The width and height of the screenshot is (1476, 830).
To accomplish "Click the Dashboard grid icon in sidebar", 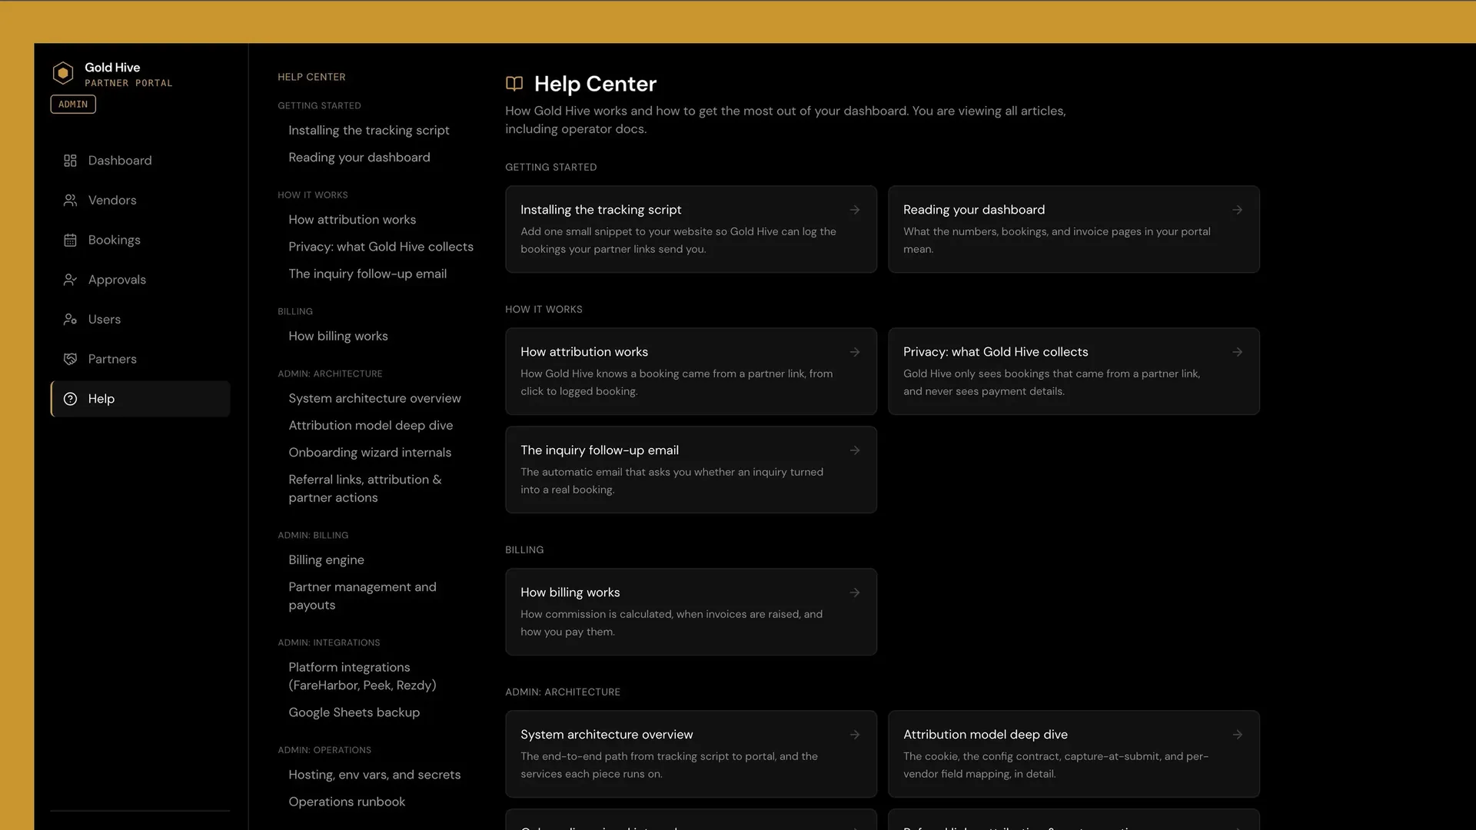I will click(70, 161).
